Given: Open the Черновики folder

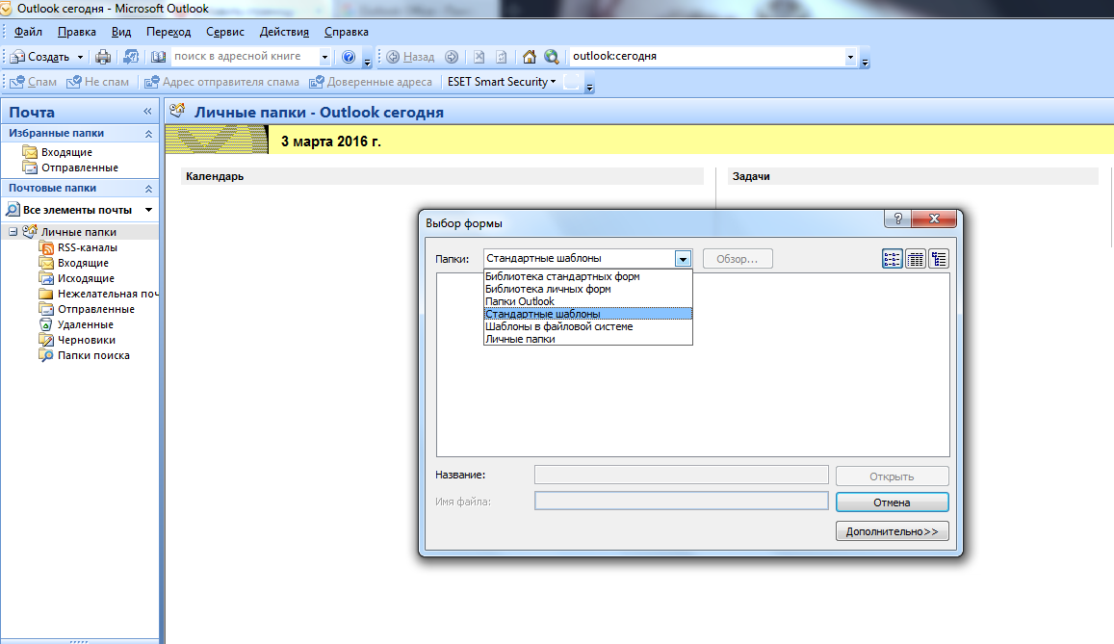Looking at the screenshot, I should (x=86, y=340).
